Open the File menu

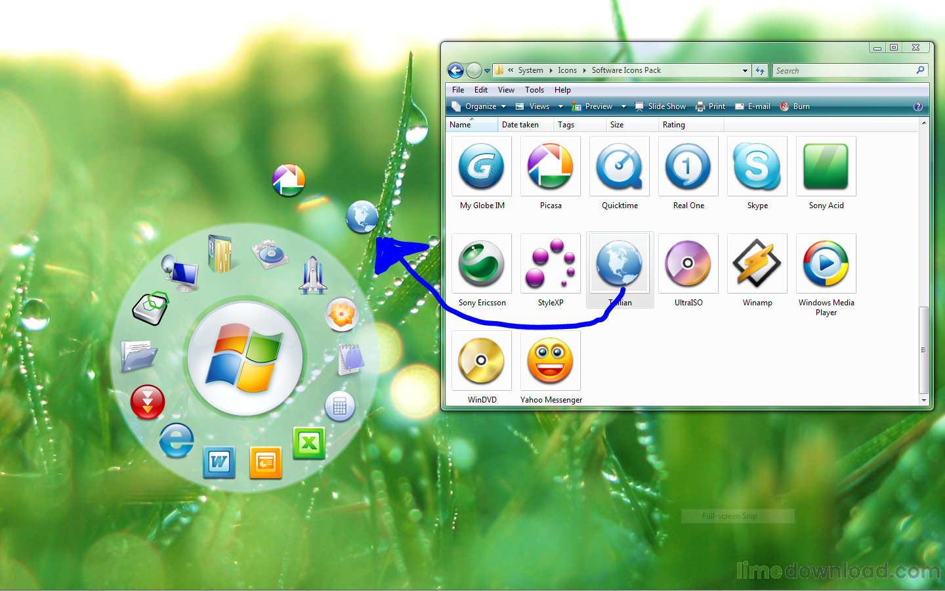458,90
